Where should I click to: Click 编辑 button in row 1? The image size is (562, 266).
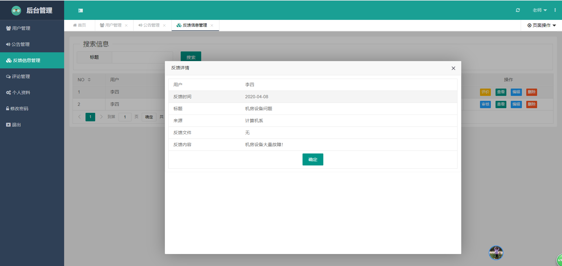coord(516,92)
